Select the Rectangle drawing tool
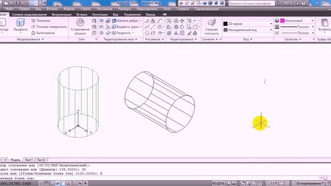 point(153,33)
